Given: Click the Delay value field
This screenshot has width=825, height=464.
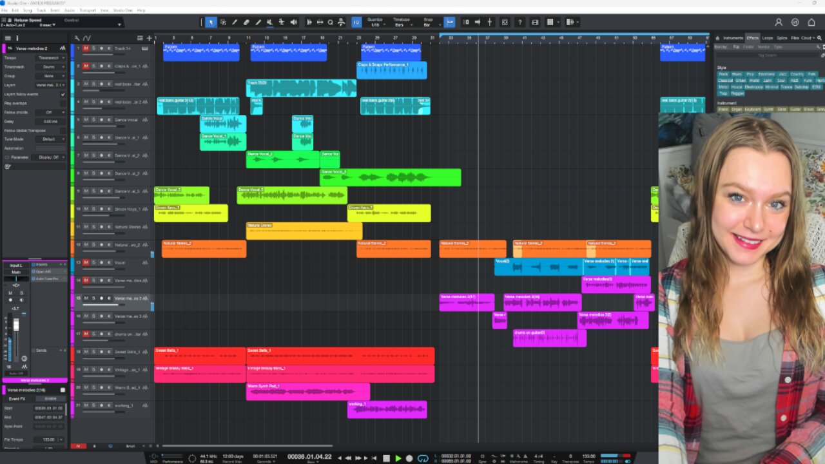Looking at the screenshot, I should [50, 121].
